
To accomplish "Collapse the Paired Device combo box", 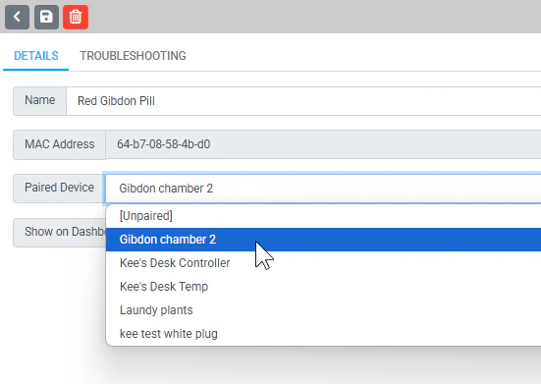I will click(x=323, y=188).
